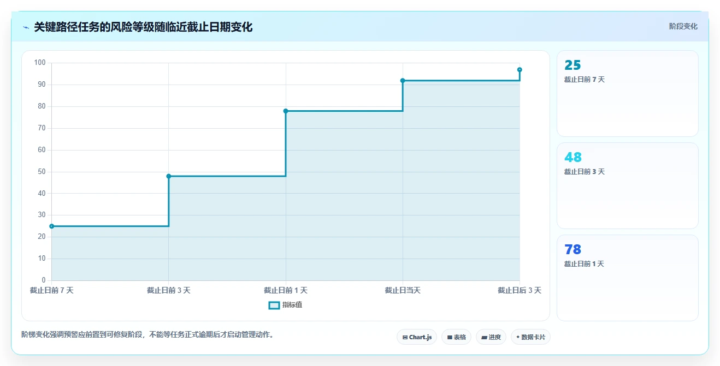Click the y-axis value 100

[x=40, y=63]
